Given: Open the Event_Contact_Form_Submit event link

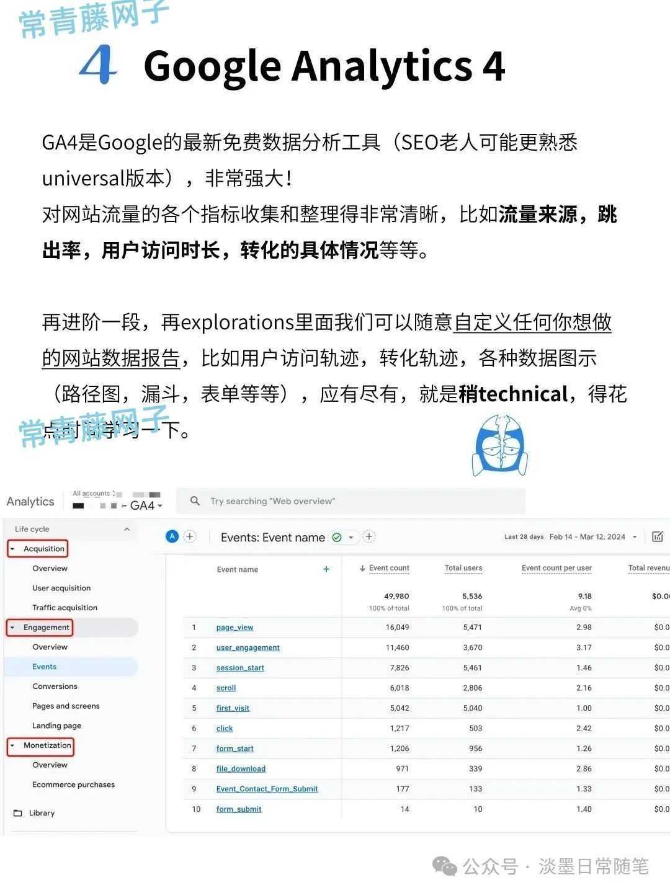Looking at the screenshot, I should [x=267, y=789].
